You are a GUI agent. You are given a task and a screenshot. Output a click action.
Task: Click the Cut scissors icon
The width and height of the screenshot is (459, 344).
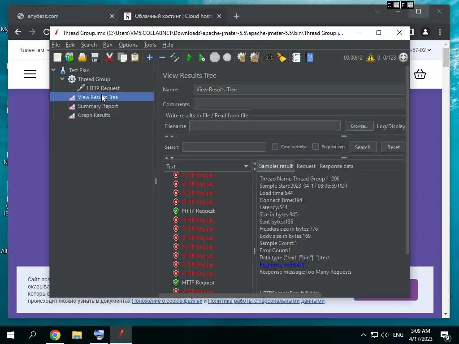109,57
